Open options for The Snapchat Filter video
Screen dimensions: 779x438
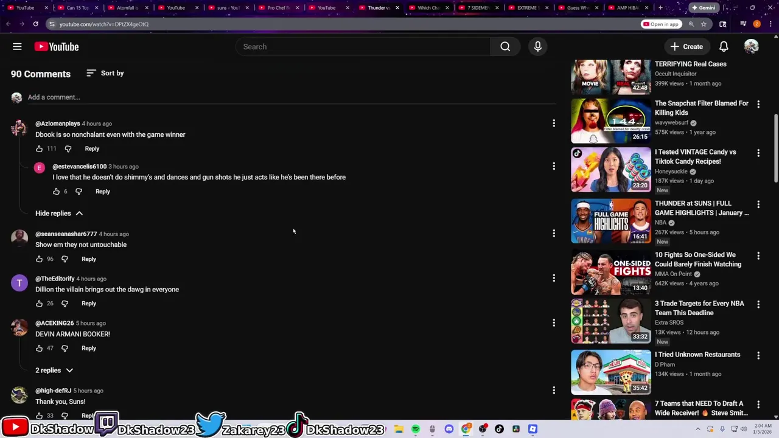click(x=758, y=105)
